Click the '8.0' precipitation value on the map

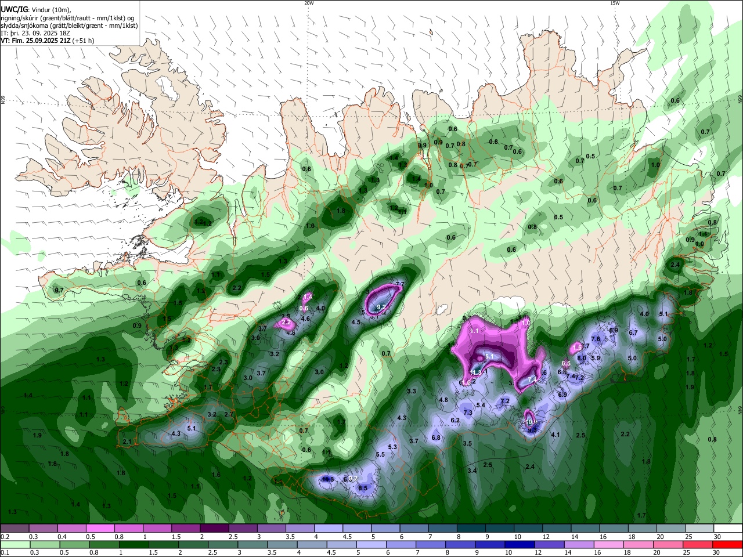click(x=581, y=359)
